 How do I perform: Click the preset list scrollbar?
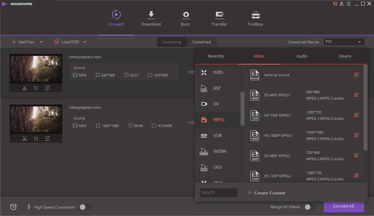(365, 108)
